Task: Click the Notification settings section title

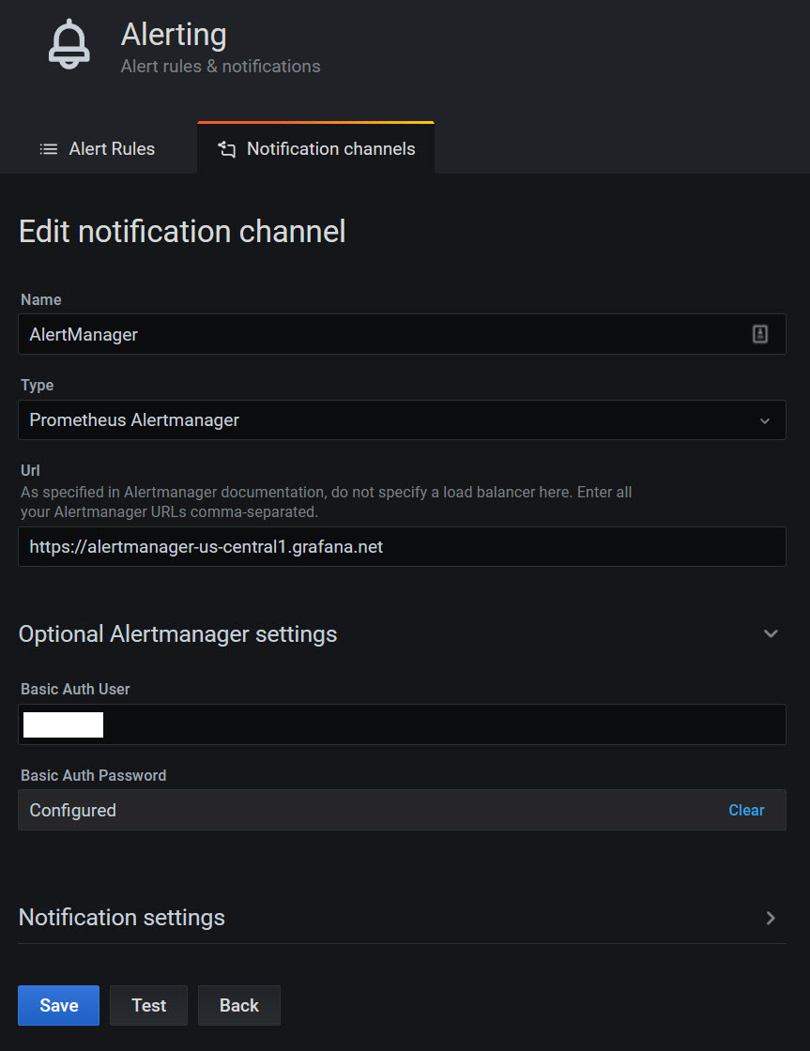Action: click(122, 918)
